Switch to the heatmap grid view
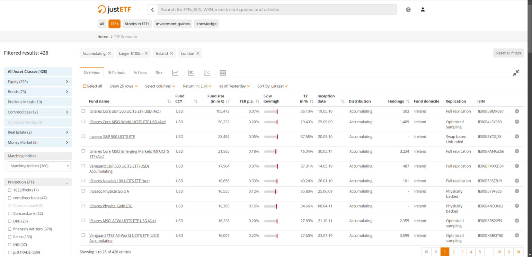This screenshot has height=257, width=532. (x=223, y=73)
